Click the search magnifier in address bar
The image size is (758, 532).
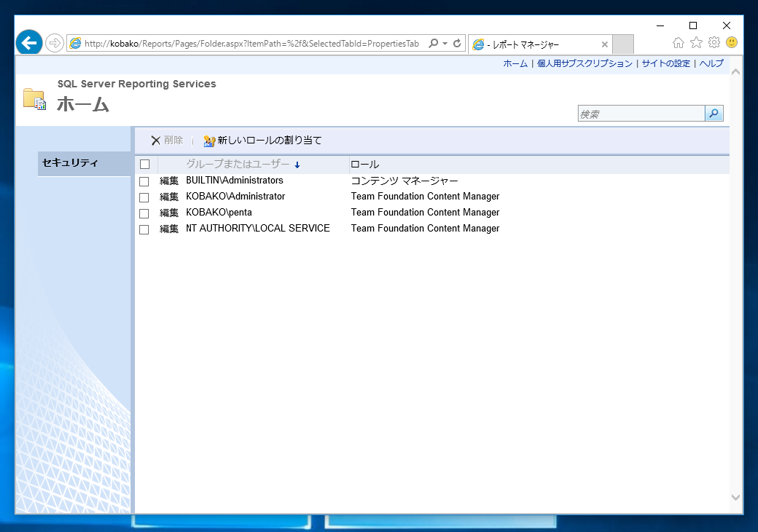coord(433,43)
